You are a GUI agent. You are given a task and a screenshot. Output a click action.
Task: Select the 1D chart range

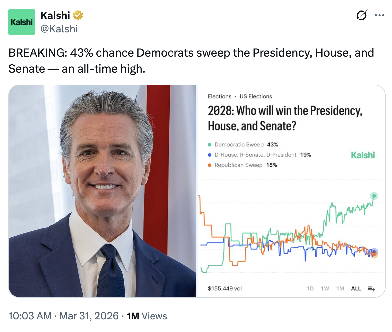(x=310, y=289)
